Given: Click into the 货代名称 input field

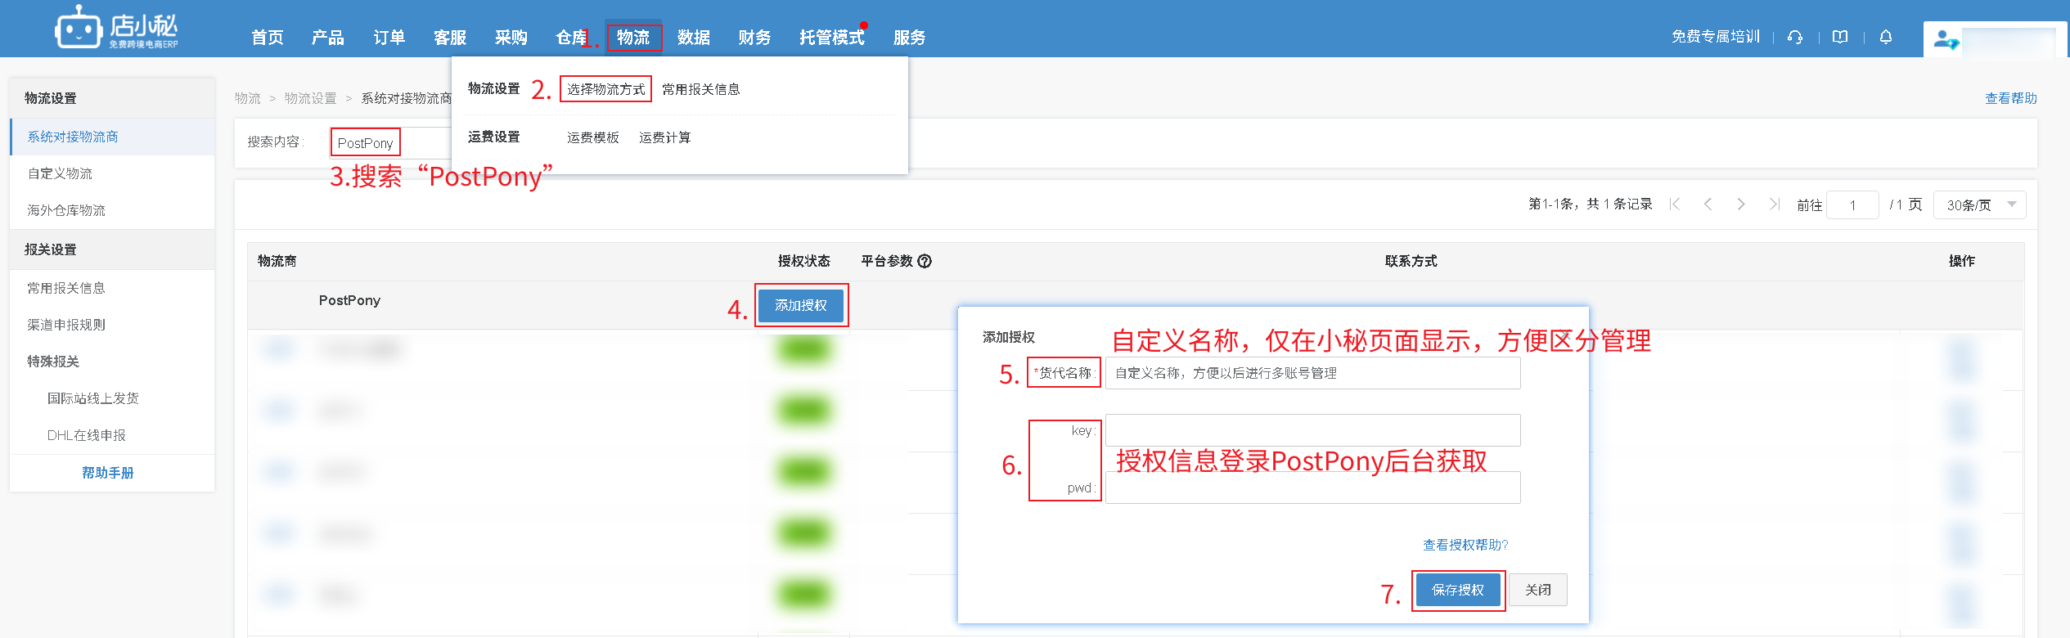Looking at the screenshot, I should pyautogui.click(x=1312, y=373).
